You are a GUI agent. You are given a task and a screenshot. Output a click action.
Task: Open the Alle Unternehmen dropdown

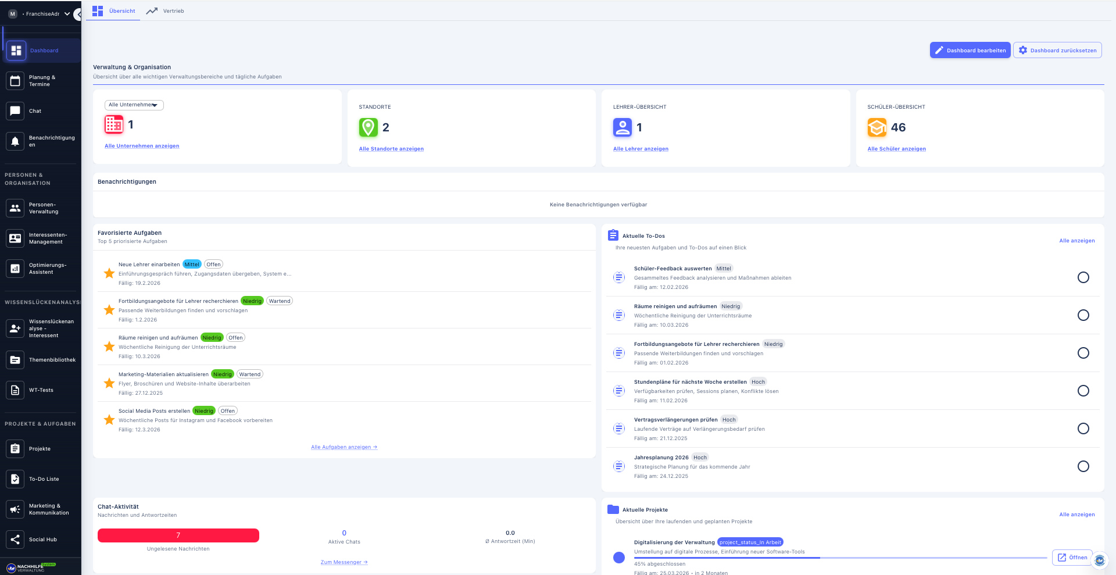point(134,105)
